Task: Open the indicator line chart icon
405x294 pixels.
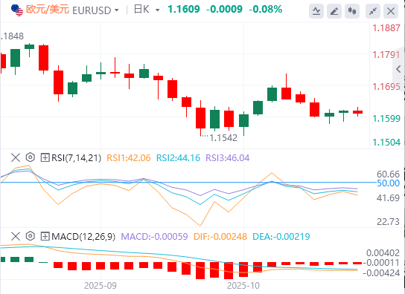Action: point(316,11)
